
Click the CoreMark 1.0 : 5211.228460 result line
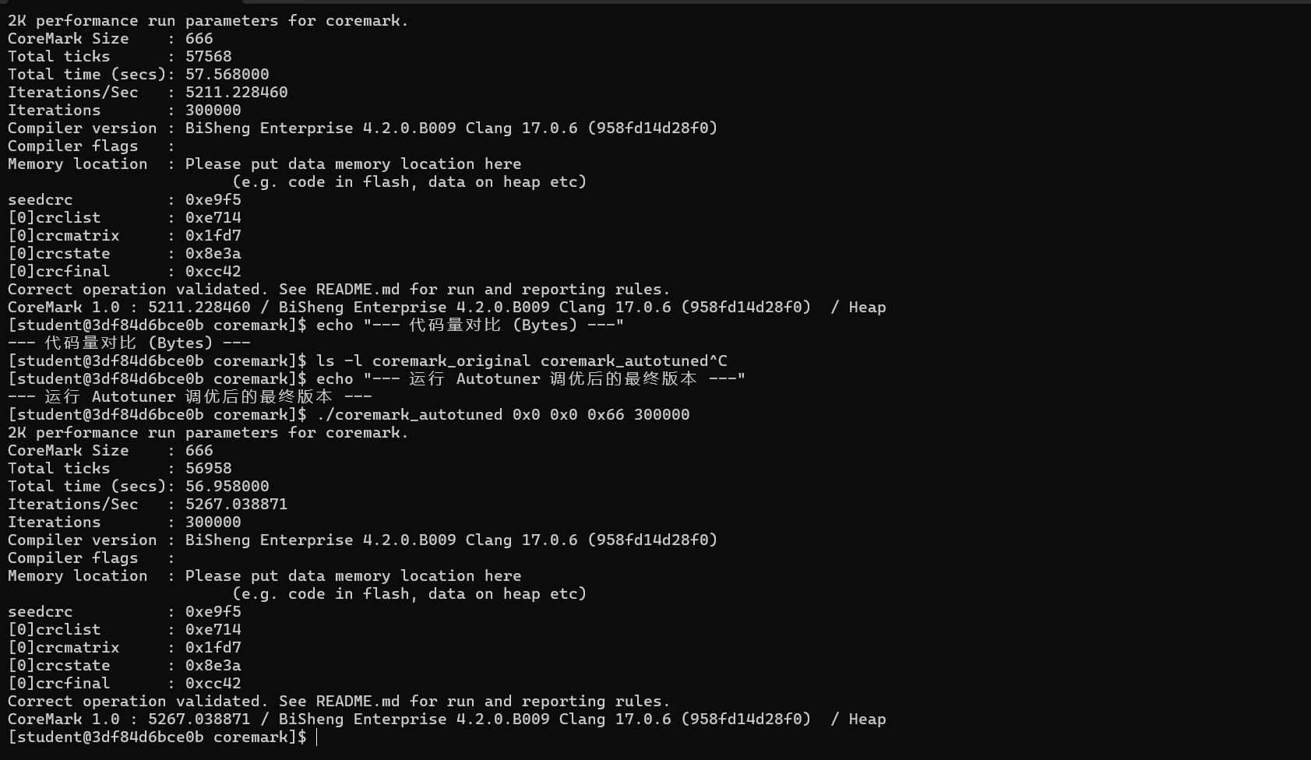446,308
